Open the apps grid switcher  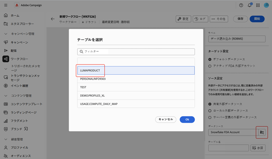258,5
